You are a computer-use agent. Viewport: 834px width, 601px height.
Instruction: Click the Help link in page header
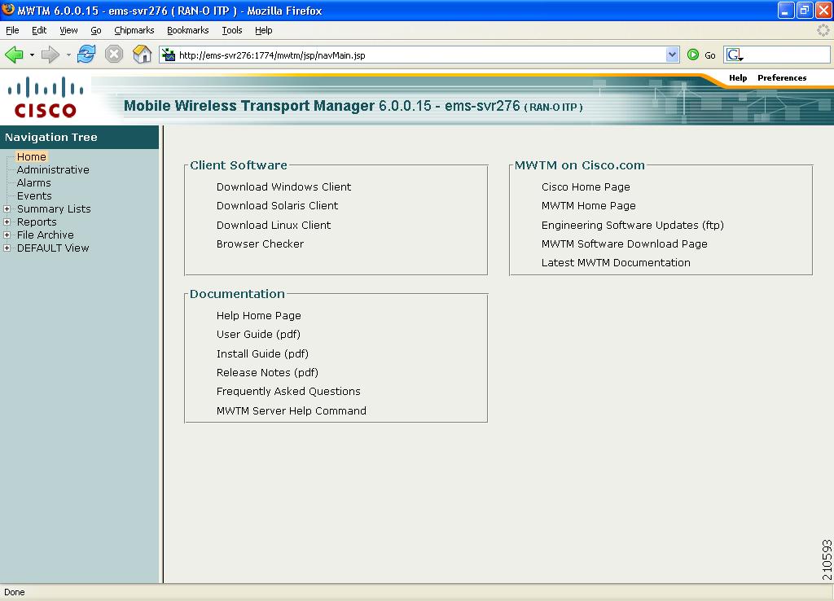[738, 77]
